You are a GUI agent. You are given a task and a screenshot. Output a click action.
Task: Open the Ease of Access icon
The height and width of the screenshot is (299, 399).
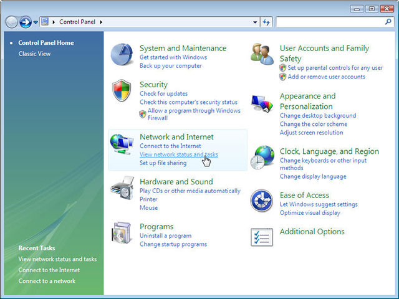tap(262, 201)
